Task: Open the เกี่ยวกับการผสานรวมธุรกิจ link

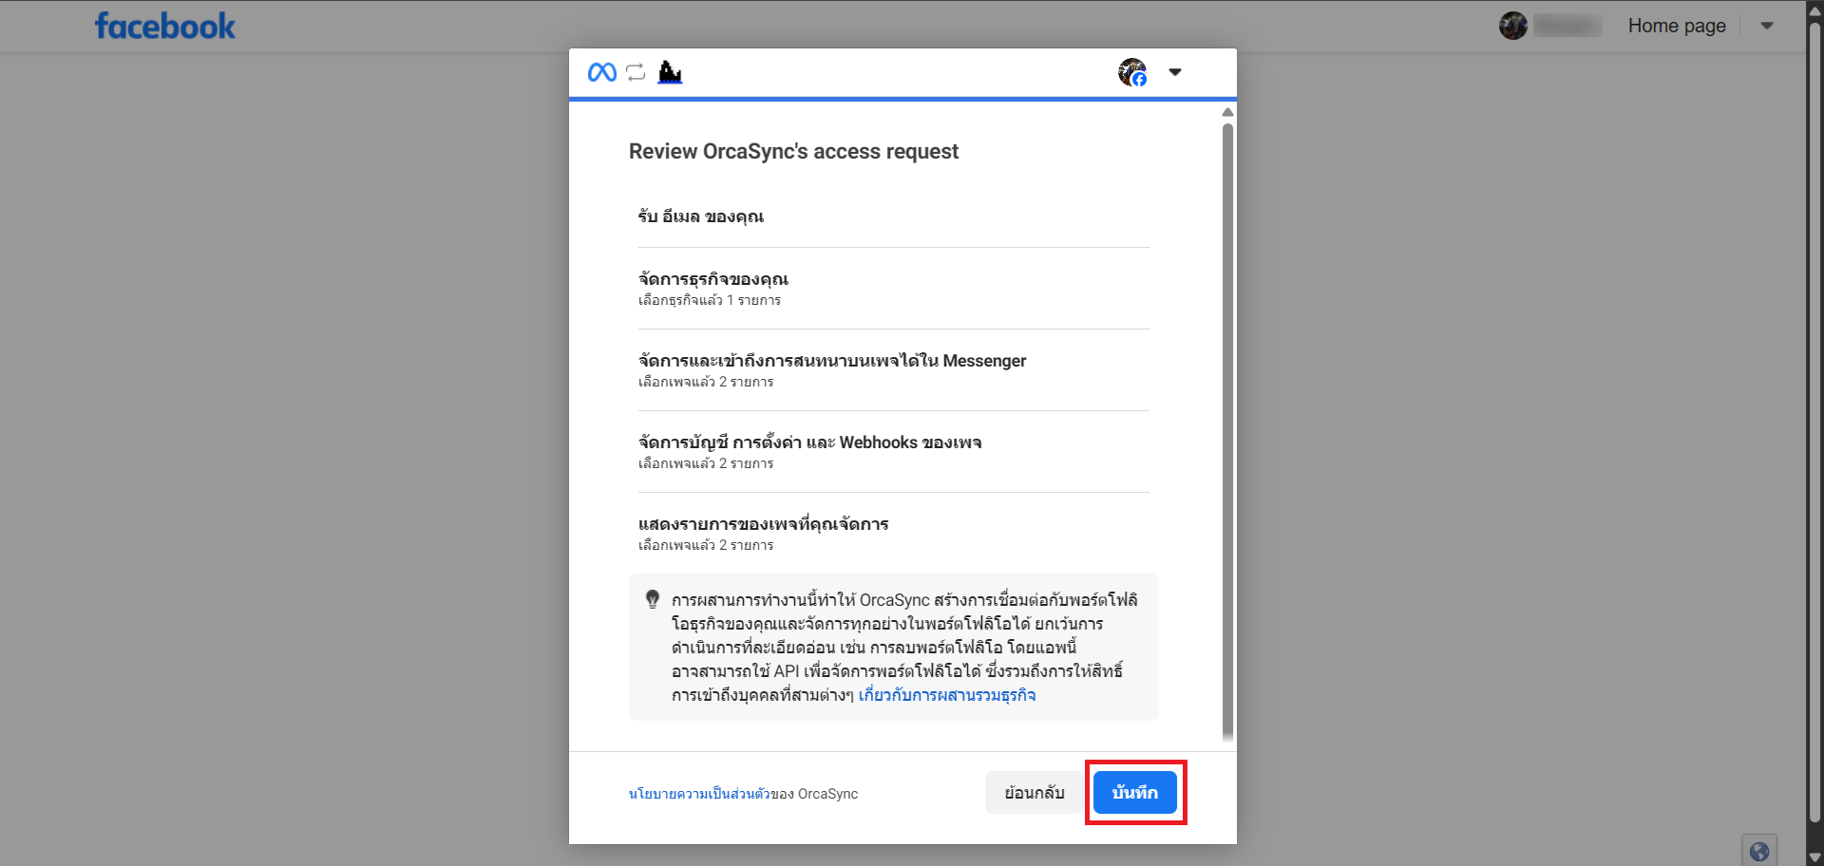Action: (x=947, y=695)
